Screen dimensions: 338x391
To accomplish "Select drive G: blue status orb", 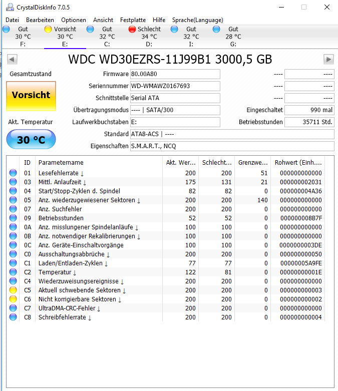I will click(x=216, y=29).
